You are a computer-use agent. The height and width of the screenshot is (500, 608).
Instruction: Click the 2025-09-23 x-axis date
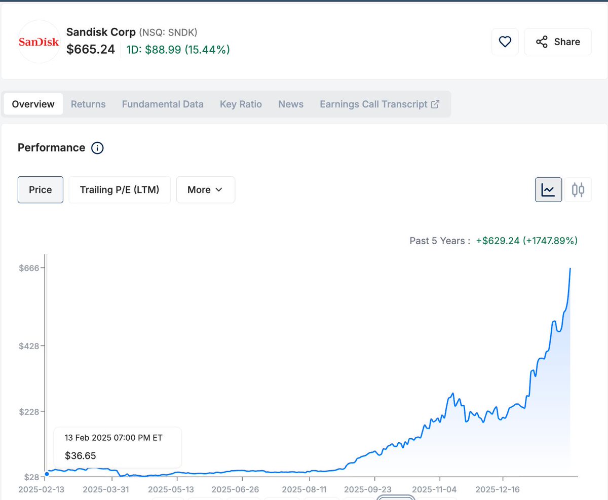tap(368, 489)
